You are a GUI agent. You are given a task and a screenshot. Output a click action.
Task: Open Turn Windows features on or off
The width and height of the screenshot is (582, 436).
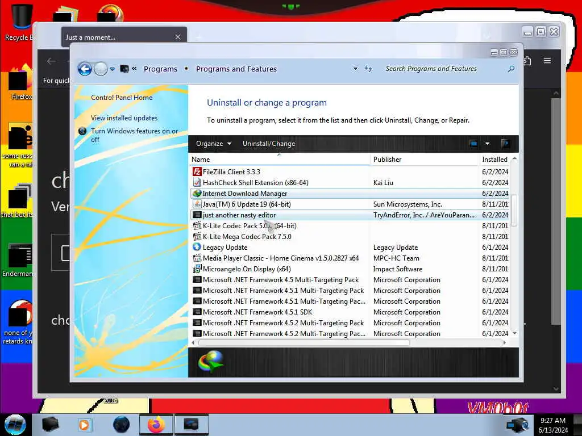pyautogui.click(x=134, y=135)
